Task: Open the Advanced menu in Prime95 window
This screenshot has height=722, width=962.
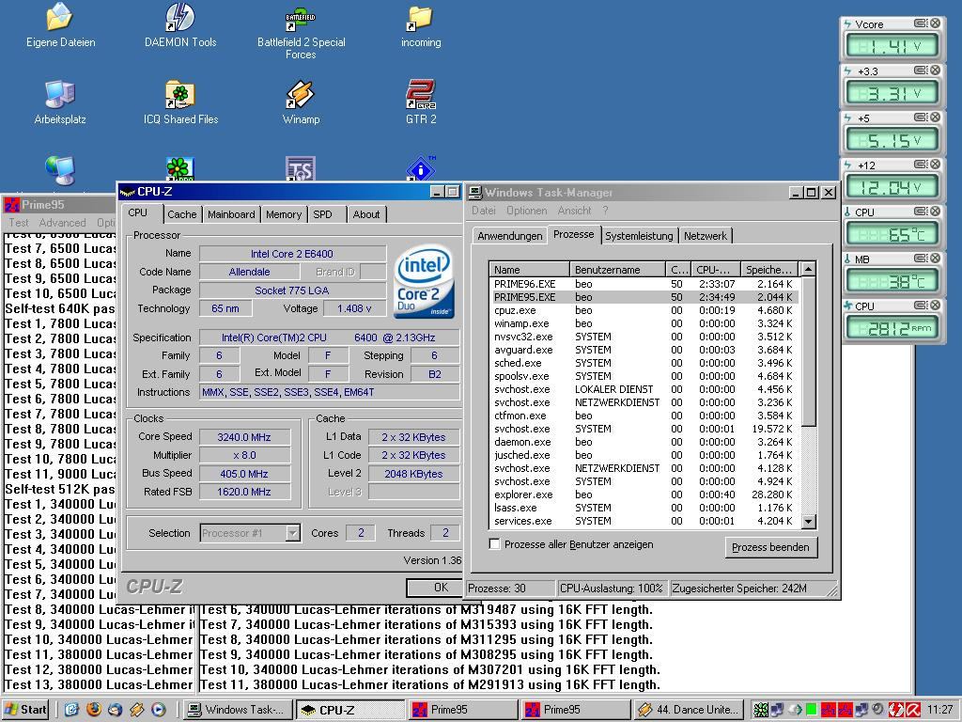Action: pyautogui.click(x=63, y=222)
